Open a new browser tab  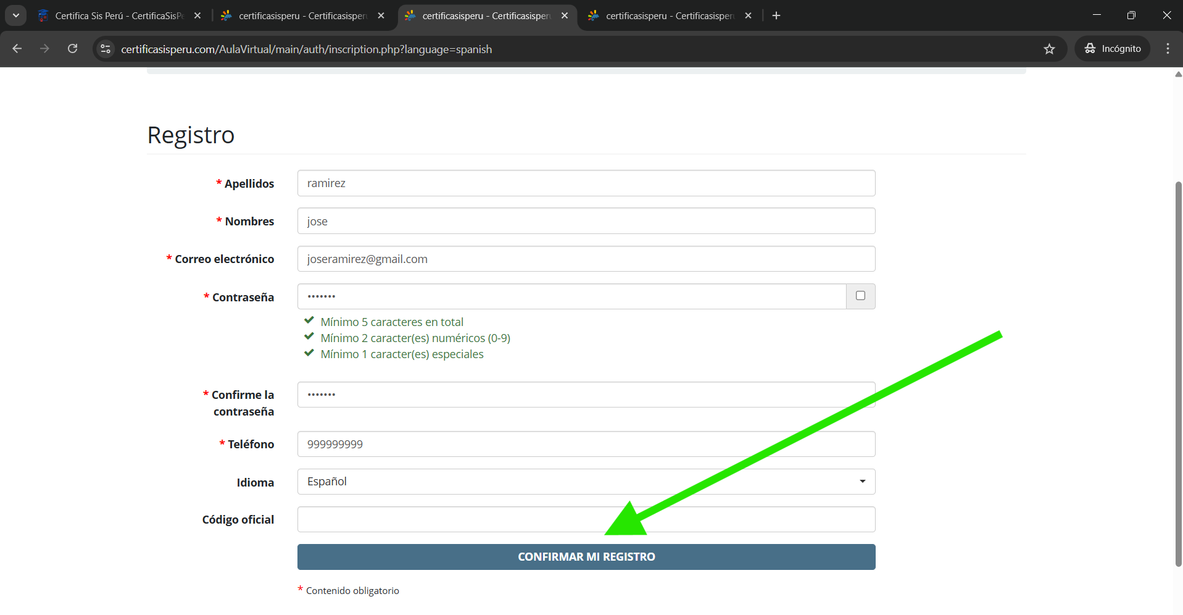point(776,15)
